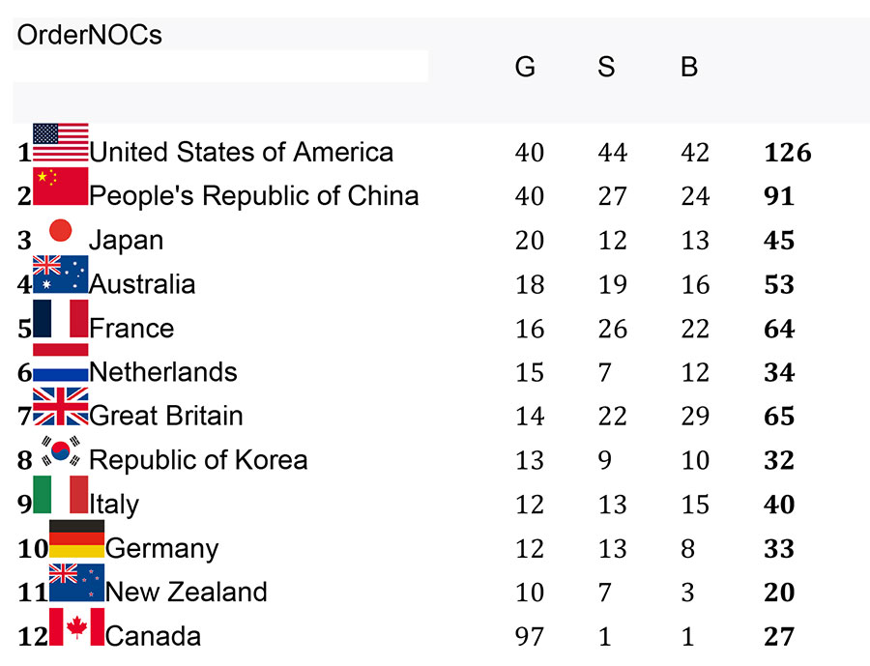The image size is (870, 666).
Task: Click the Canada flag icon
Action: [76, 626]
